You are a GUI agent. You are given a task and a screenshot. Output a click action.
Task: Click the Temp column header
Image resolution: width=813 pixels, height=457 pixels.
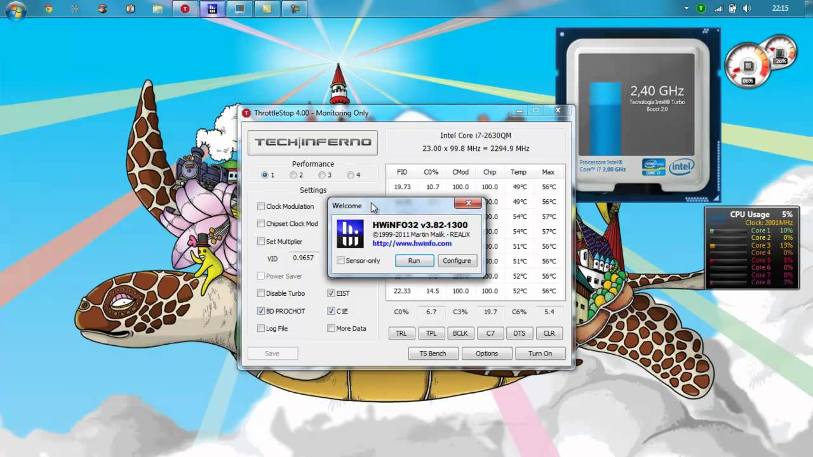pos(518,172)
